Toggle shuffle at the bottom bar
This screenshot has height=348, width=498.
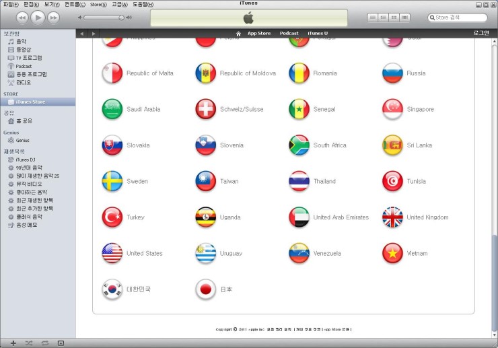29,343
